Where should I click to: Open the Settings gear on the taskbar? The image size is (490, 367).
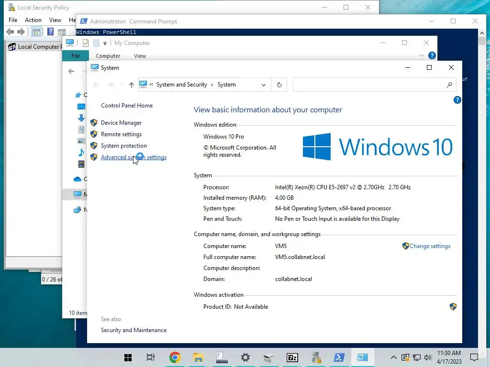pos(245,357)
